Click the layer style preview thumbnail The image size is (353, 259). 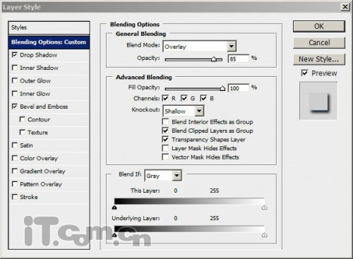coord(318,101)
